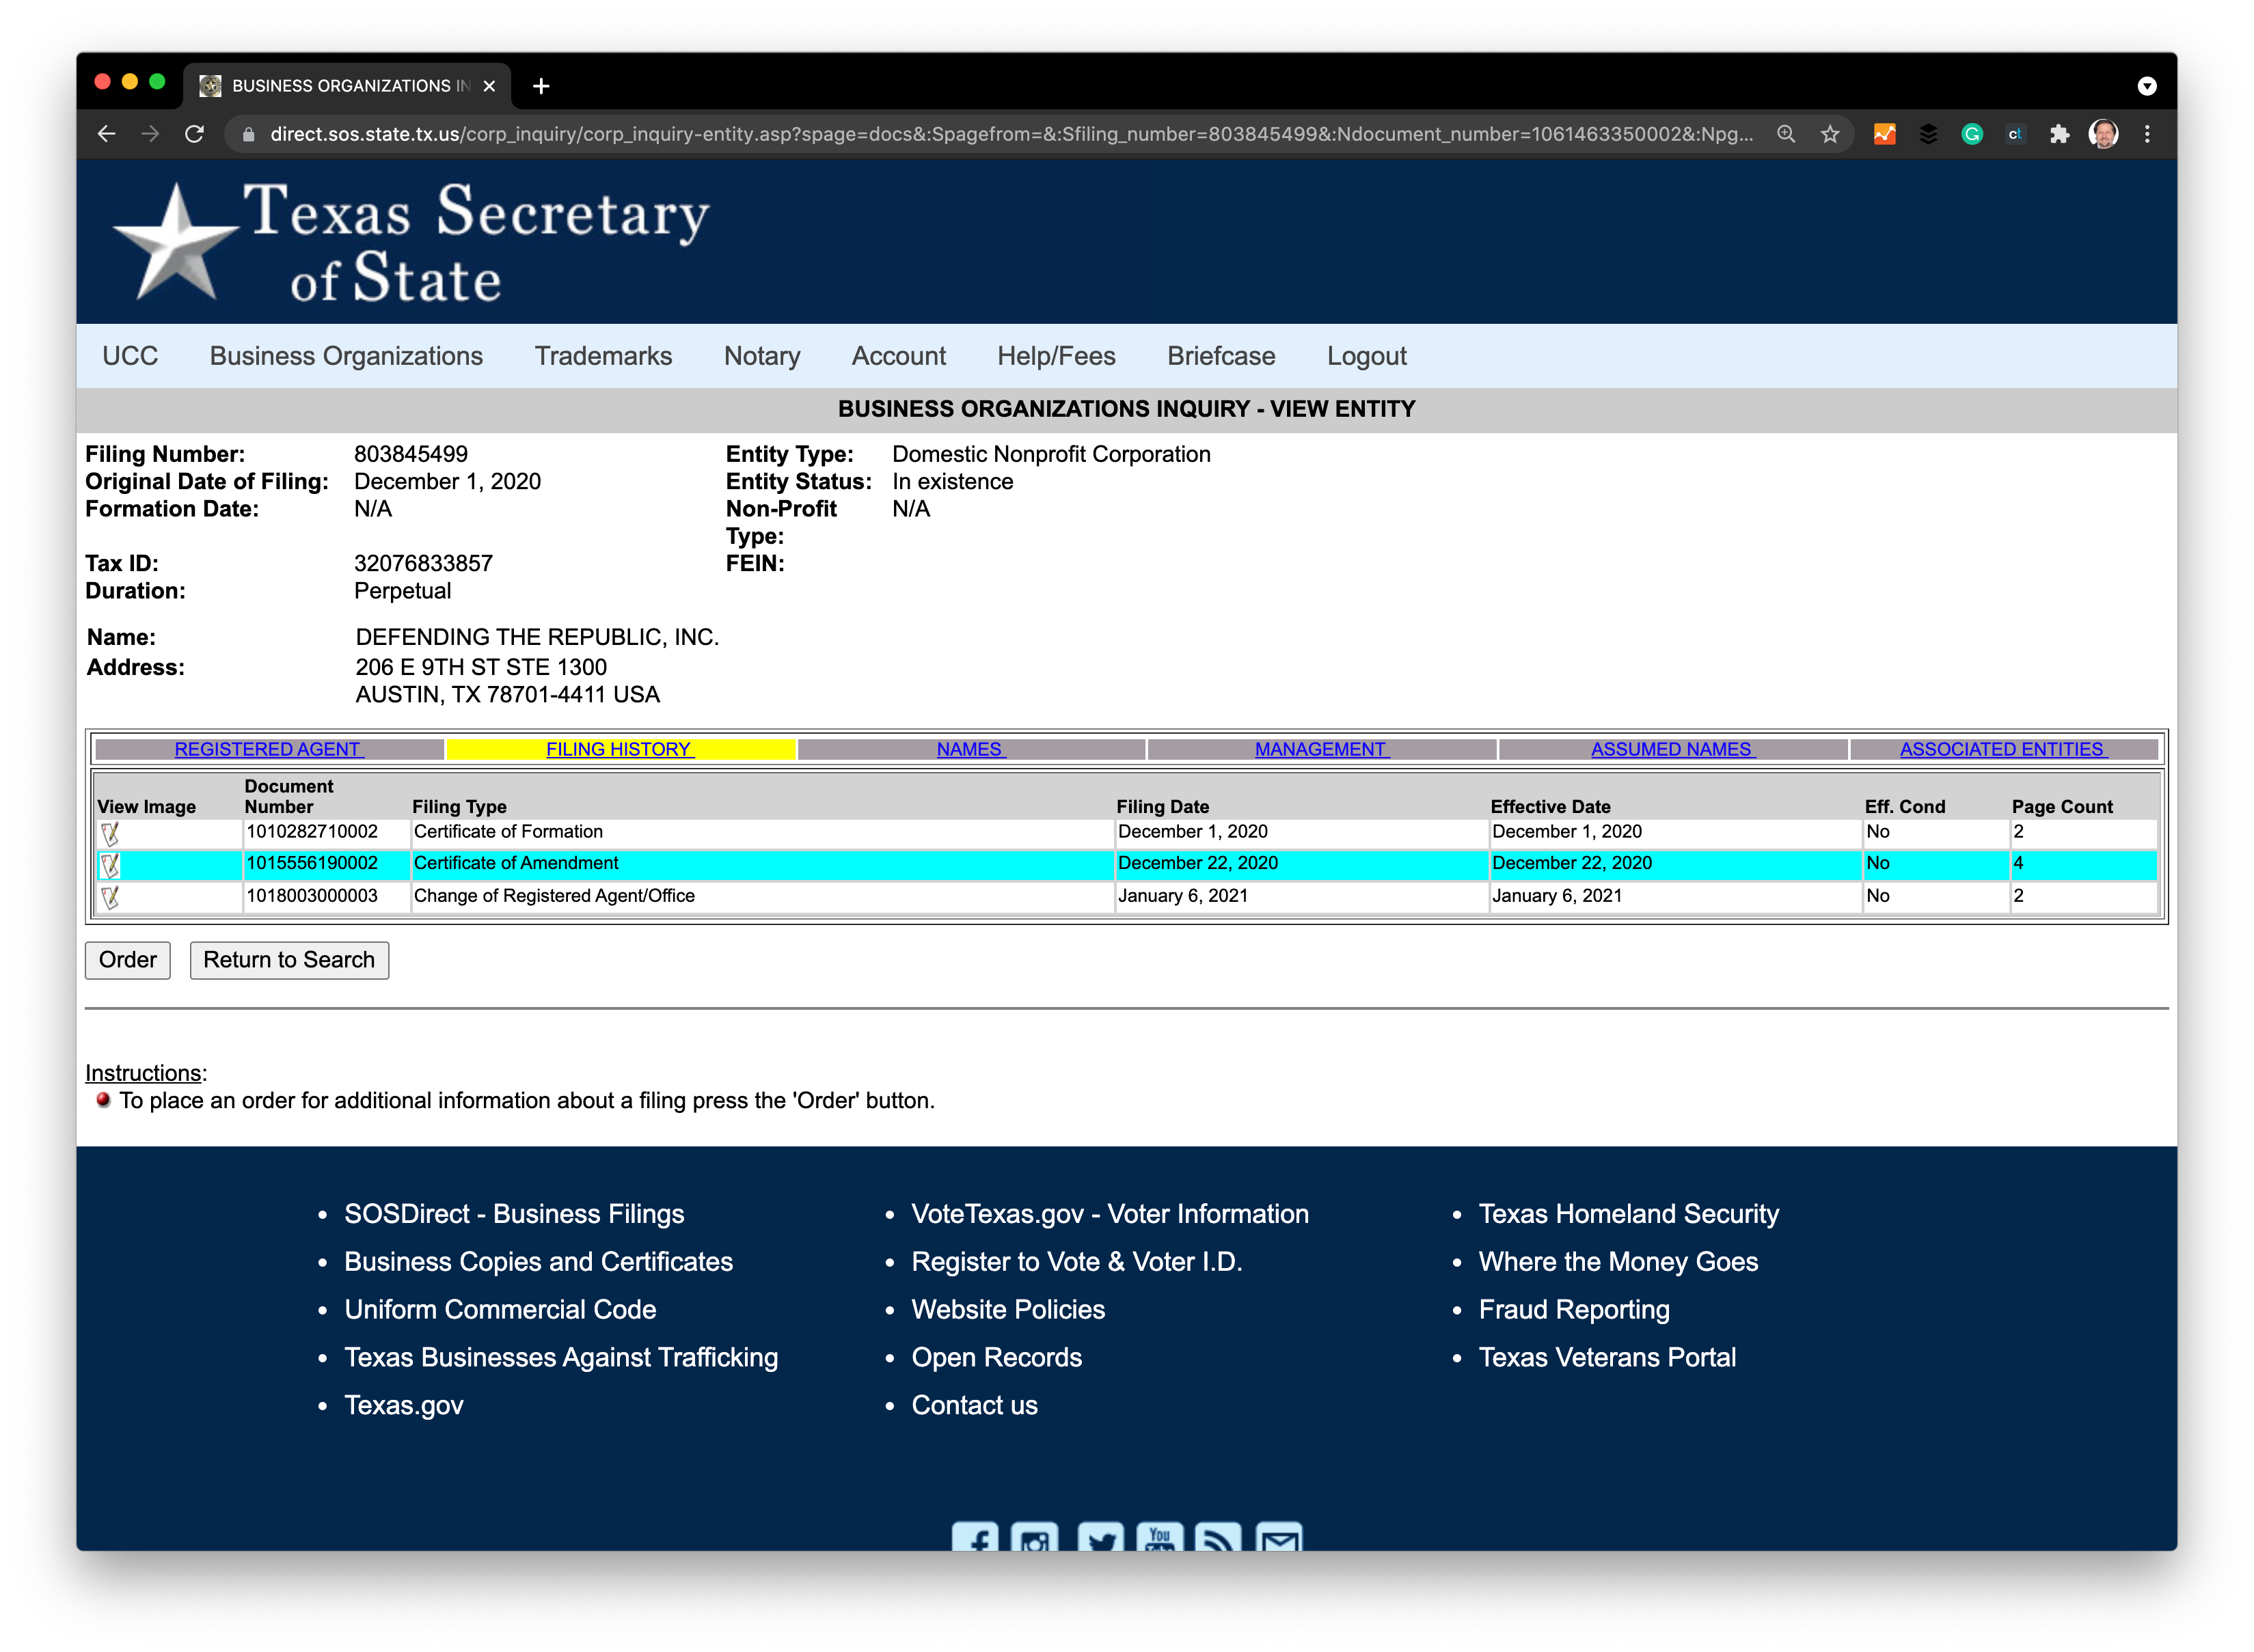
Task: Open the Grammarly extension
Action: pos(1972,134)
